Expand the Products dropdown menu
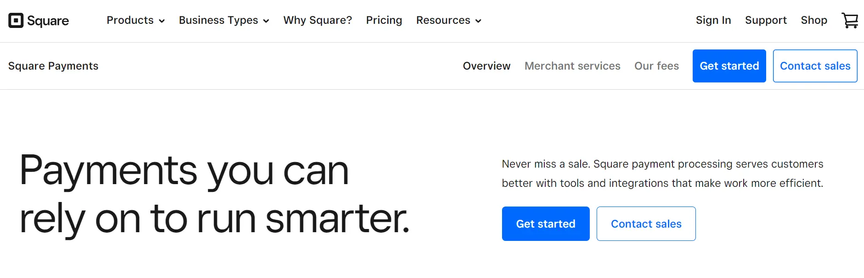Screen dimensions: 864x278 pos(136,21)
